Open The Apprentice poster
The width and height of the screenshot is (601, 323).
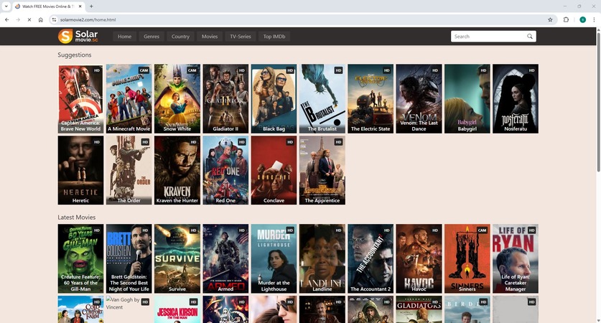pos(322,170)
